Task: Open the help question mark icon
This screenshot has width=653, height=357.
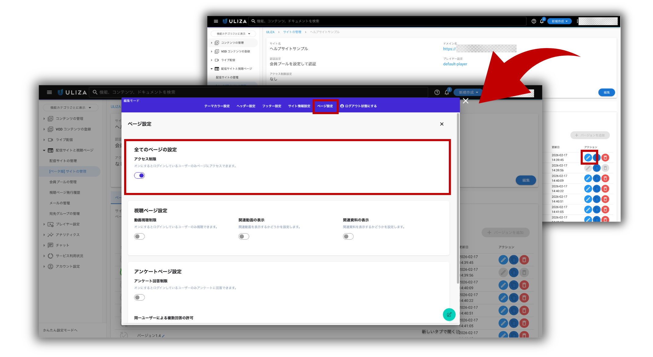Action: tap(437, 93)
